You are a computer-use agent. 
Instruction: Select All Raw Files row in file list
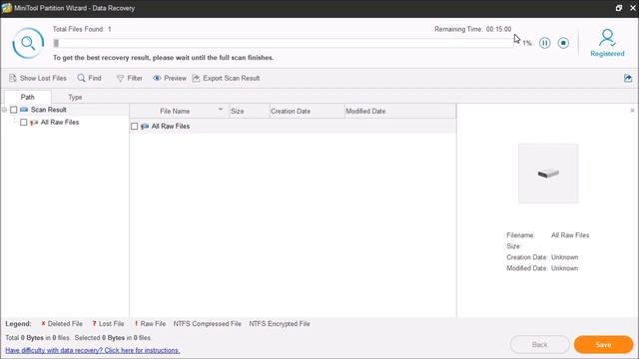pos(293,127)
